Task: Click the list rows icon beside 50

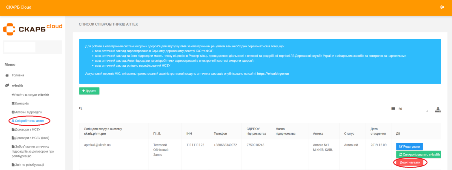Action: click(x=393, y=109)
